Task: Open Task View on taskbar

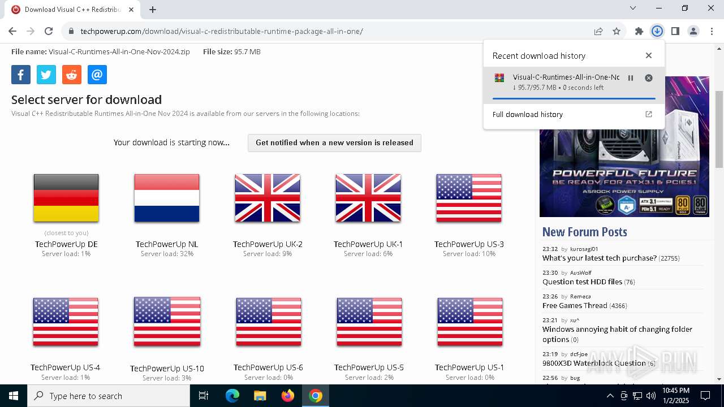Action: pyautogui.click(x=204, y=396)
